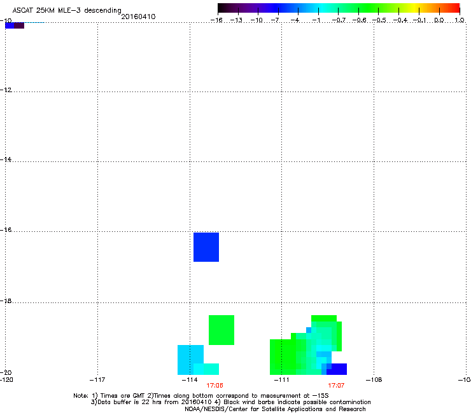Image resolution: width=471 pixels, height=413 pixels.
Task: Click the blue data block near -16 latitude
Action: (206, 247)
